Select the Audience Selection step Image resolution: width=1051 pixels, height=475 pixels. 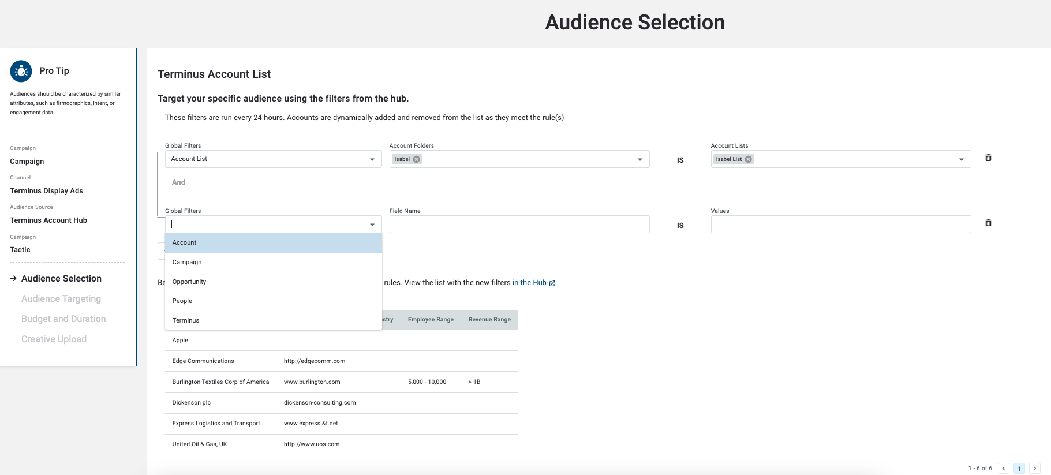(61, 278)
